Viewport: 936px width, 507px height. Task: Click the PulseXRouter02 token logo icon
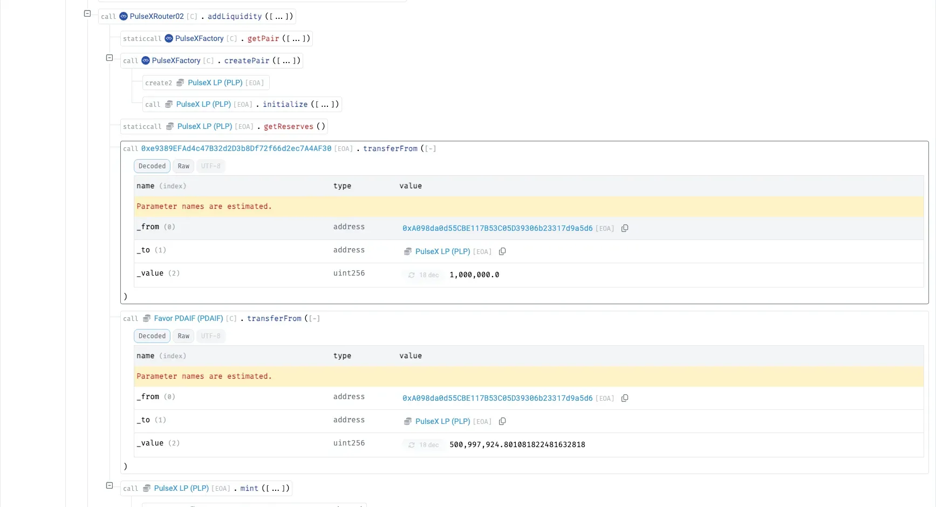point(123,16)
